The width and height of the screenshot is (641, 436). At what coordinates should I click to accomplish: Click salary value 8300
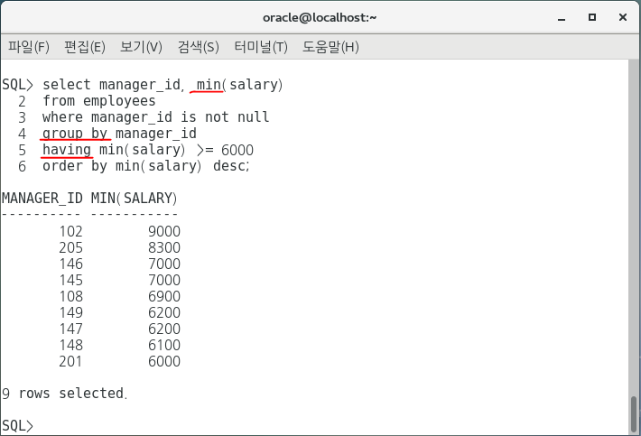click(164, 248)
